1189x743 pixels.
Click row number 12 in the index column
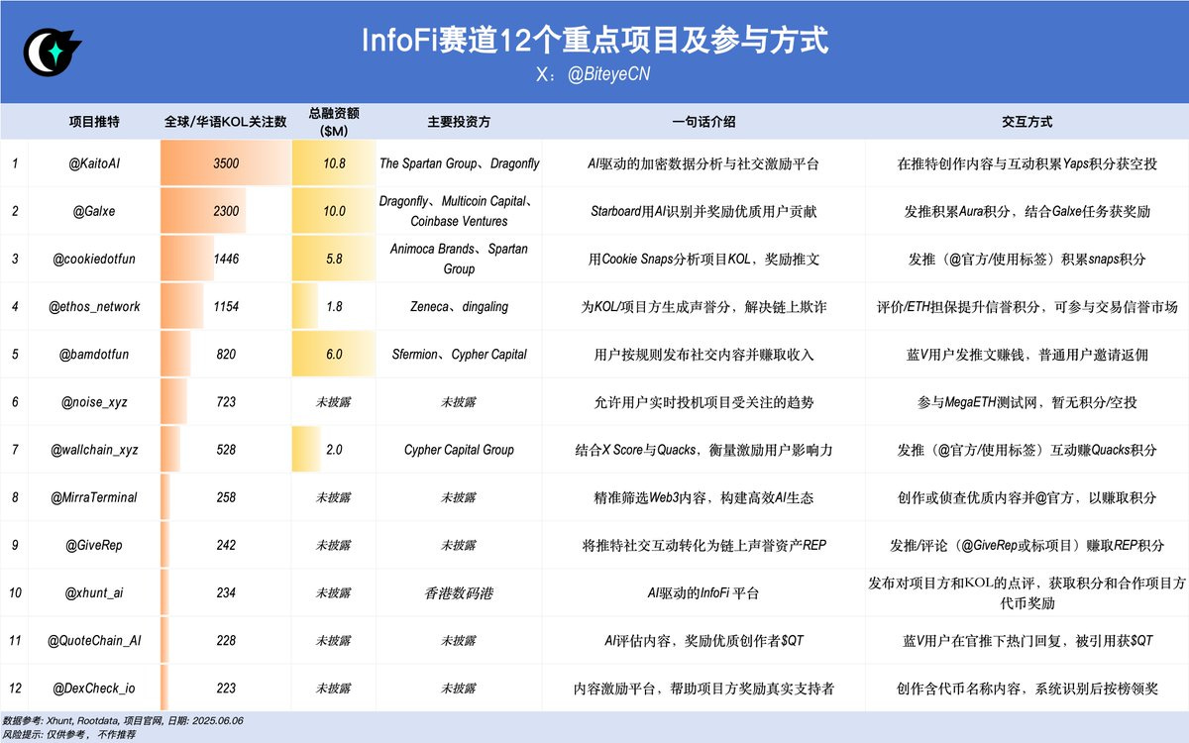point(14,688)
